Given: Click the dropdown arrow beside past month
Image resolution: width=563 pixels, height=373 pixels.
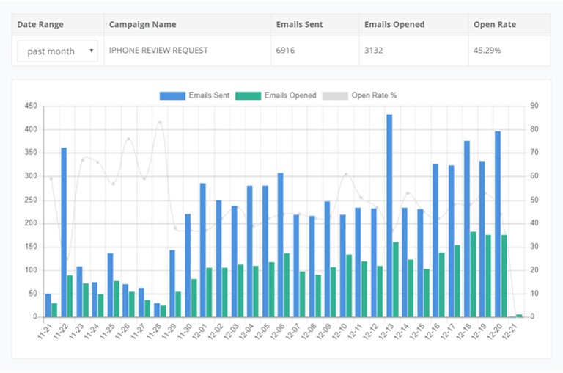Looking at the screenshot, I should click(90, 51).
